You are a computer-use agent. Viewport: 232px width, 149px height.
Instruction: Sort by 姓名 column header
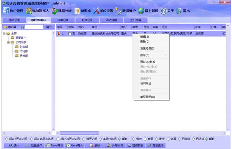click(x=84, y=27)
